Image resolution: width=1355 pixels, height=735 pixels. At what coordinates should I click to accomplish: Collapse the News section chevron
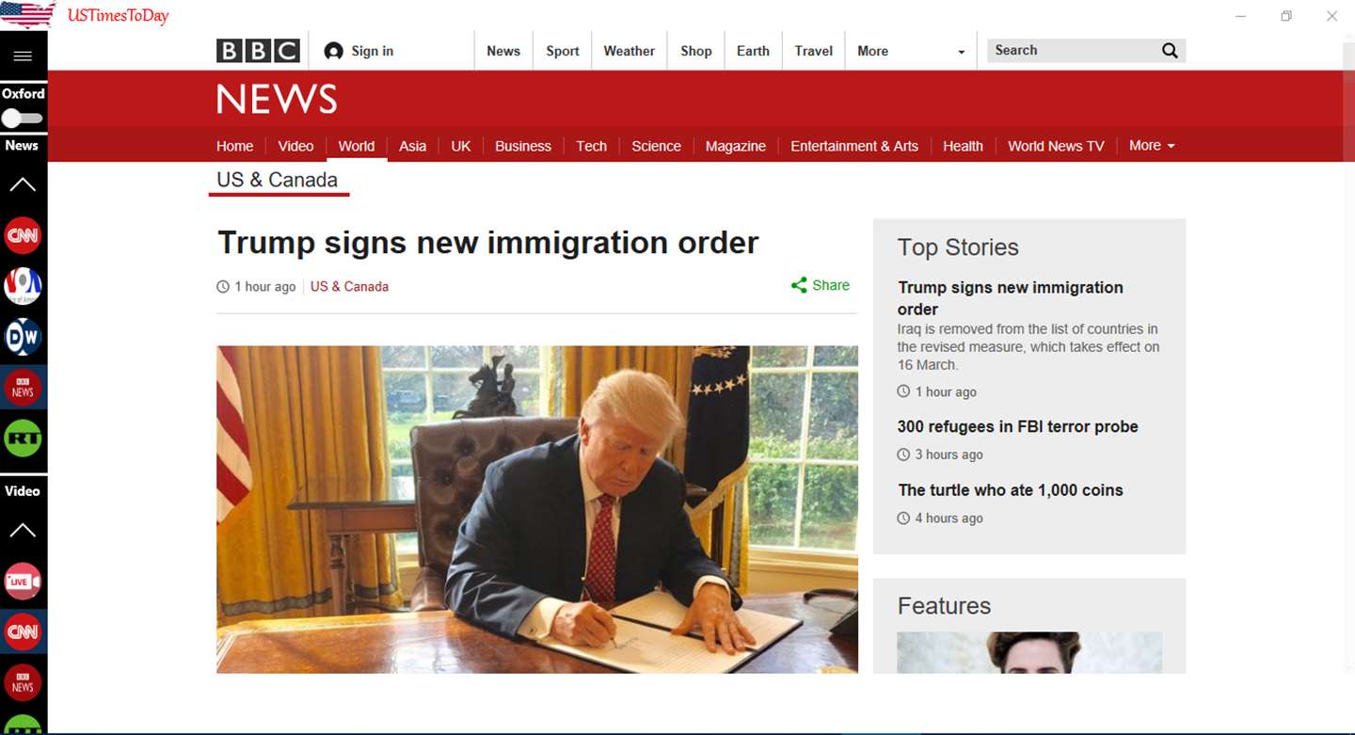point(23,184)
